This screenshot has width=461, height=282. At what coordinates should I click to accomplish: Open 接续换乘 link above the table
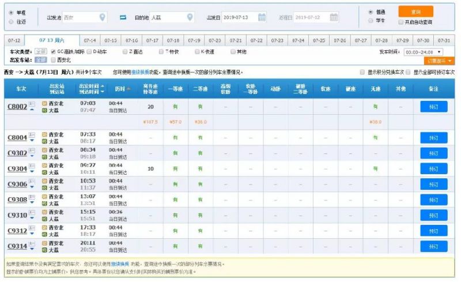140,72
